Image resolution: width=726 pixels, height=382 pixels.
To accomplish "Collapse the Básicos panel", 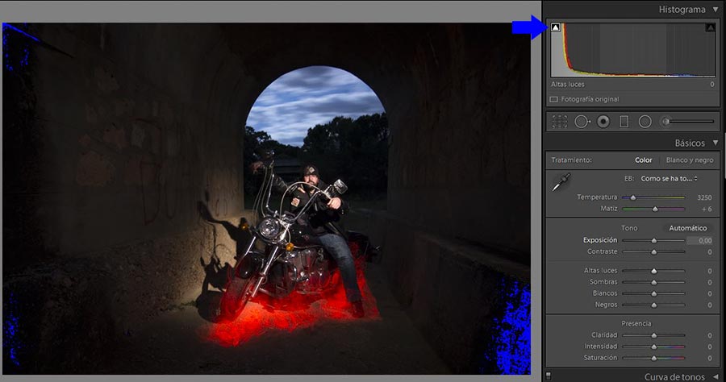I will (x=715, y=143).
